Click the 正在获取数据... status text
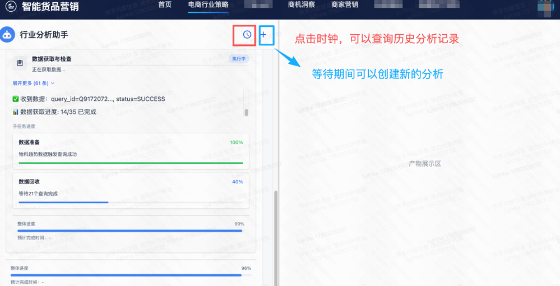 click(49, 70)
